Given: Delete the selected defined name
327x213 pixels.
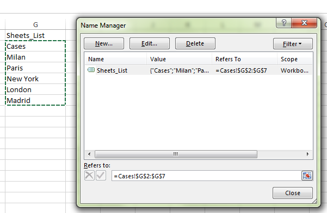Looking at the screenshot, I should coord(195,43).
